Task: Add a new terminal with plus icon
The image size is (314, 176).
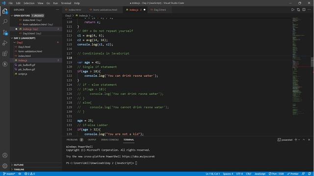Action: pos(296,140)
